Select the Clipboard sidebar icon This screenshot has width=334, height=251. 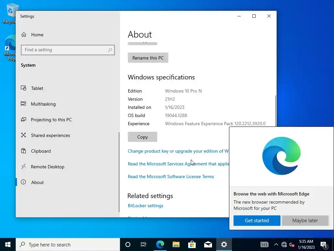click(23, 151)
